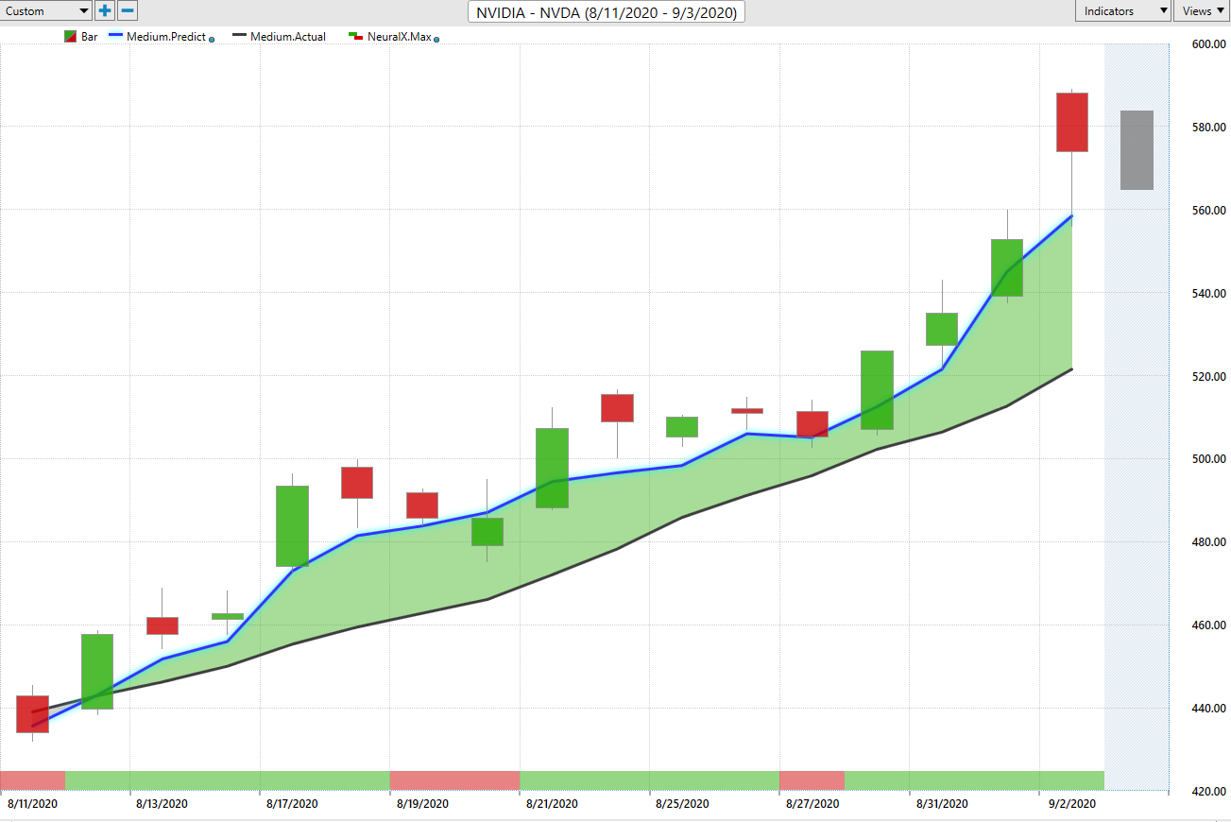Click the 480.00 price axis label
Viewport: 1231px width, 822px height.
point(1207,542)
